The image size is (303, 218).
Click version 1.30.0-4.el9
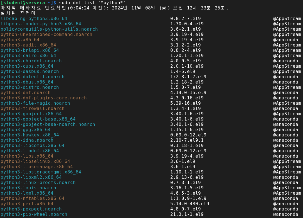187,24
